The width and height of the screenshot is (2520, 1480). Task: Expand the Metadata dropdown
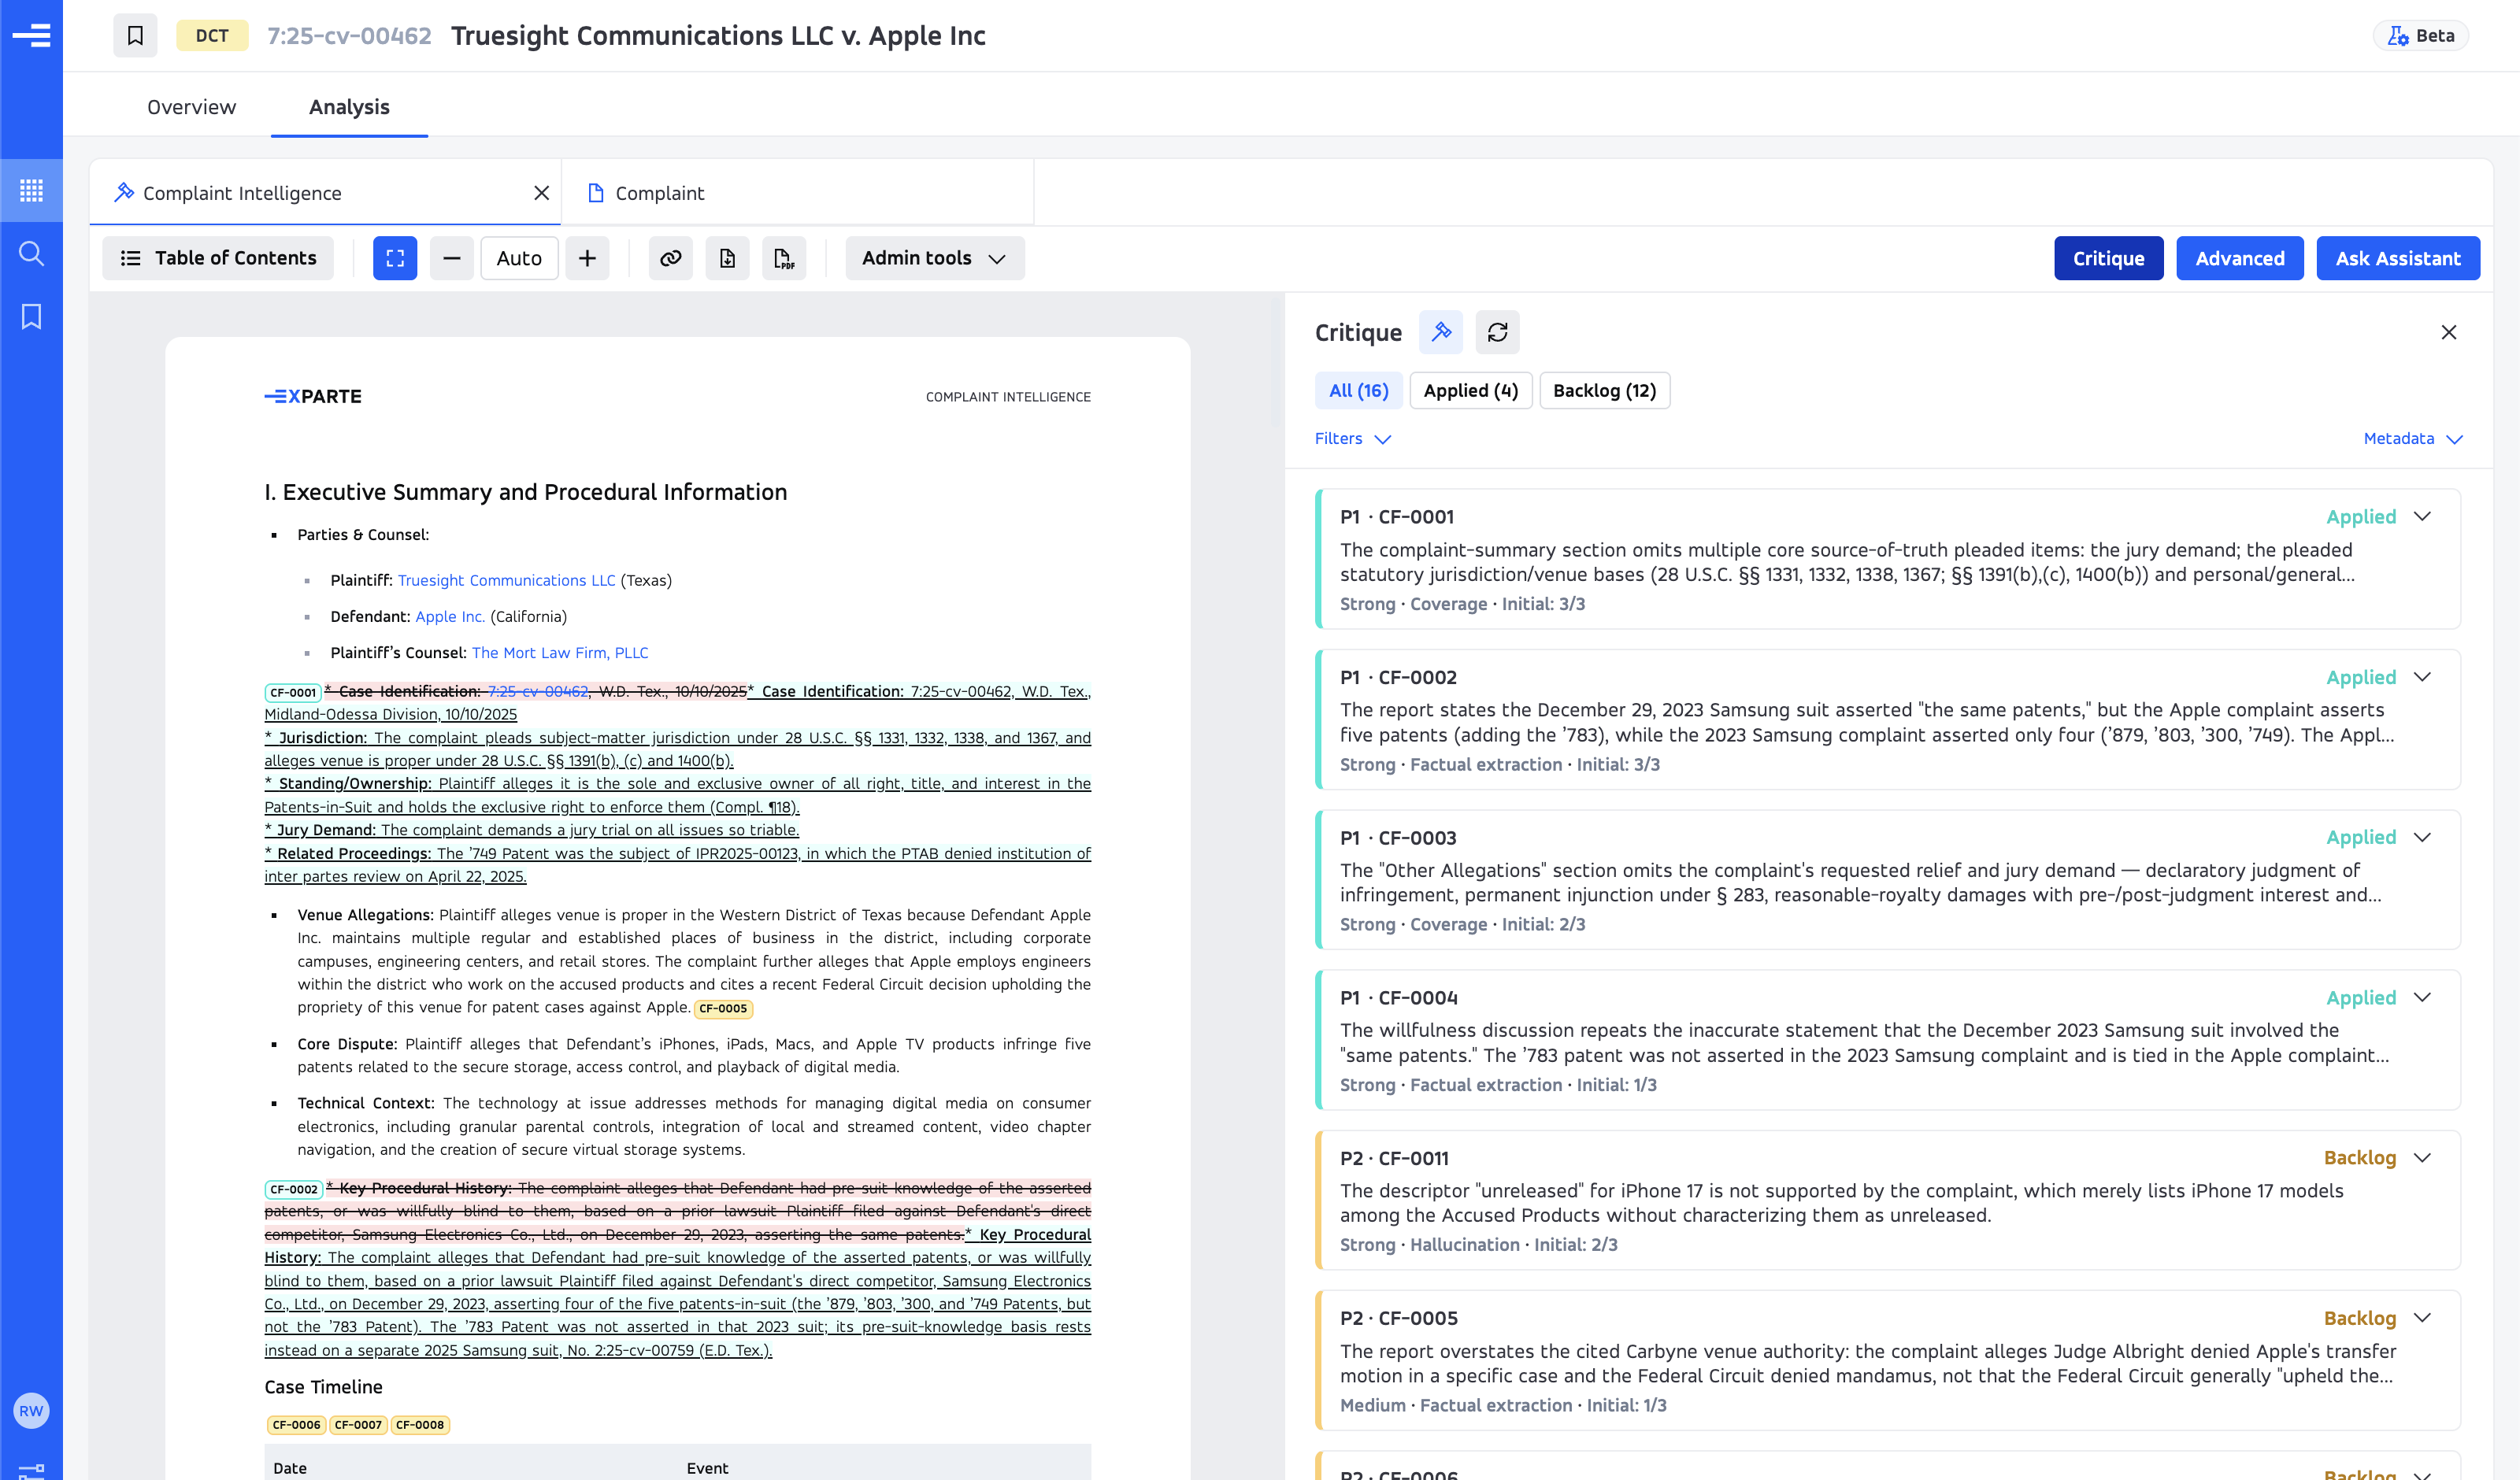[2412, 438]
